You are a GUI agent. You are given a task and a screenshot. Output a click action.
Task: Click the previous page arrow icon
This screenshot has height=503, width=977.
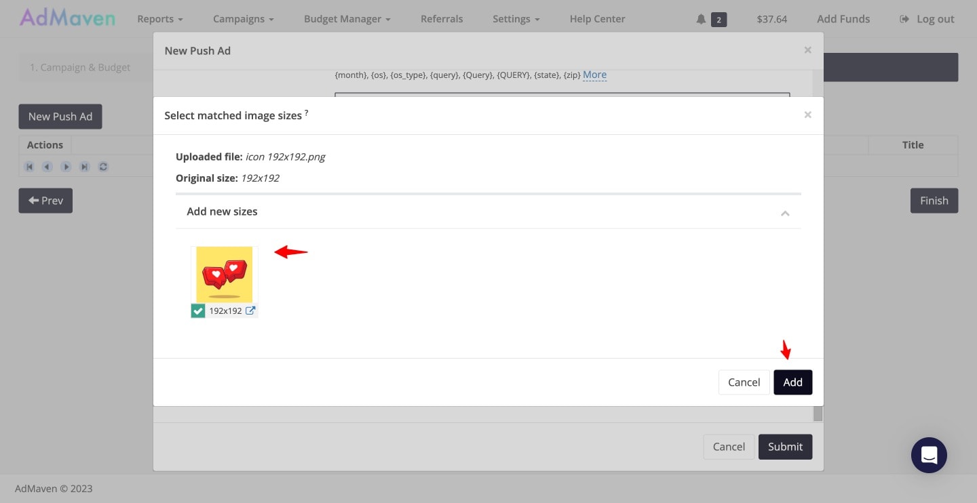tap(47, 166)
